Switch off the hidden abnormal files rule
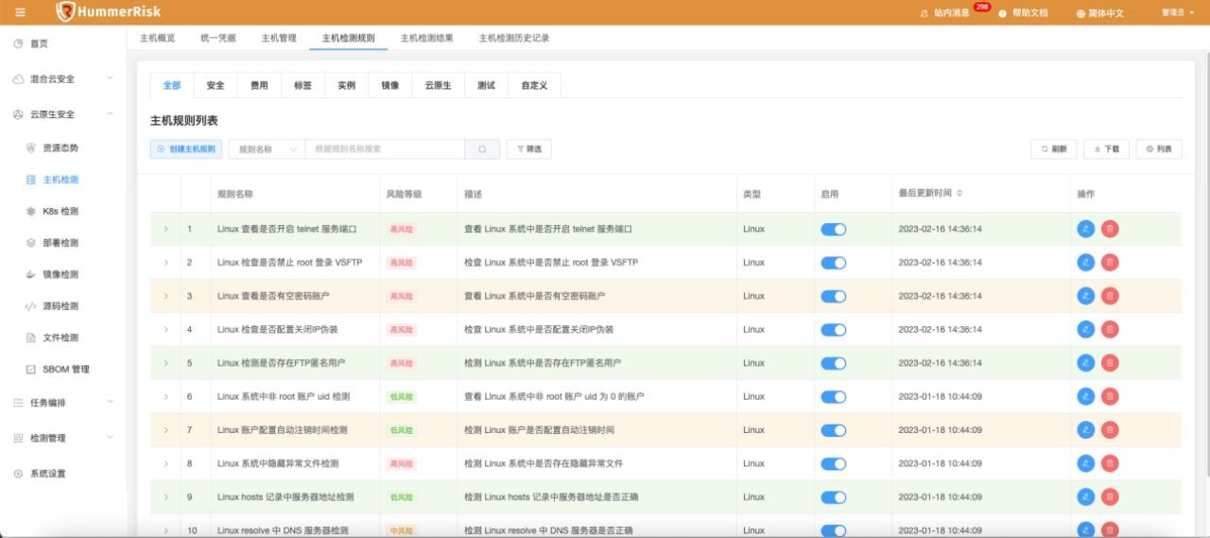 [x=833, y=463]
